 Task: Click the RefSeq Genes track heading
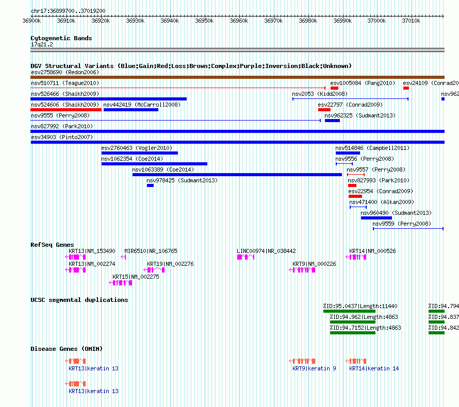52,245
